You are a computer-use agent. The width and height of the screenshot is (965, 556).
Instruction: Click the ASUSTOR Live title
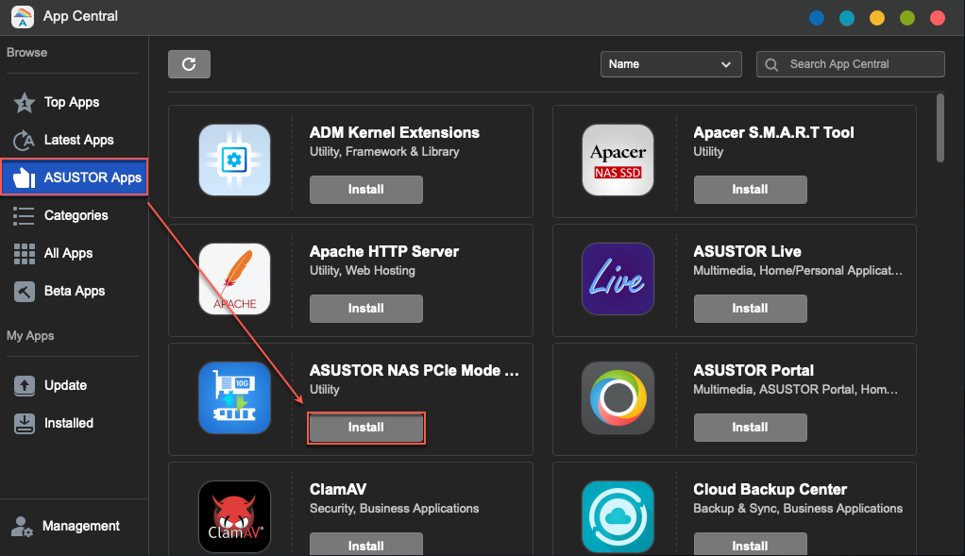[x=747, y=251]
